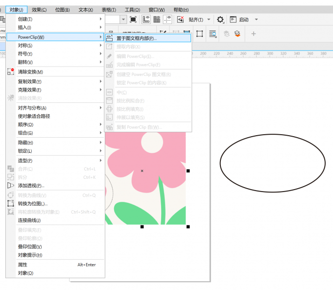The height and width of the screenshot is (290, 333).
Task: Choose 添加透视(P)... menu item
Action: (x=55, y=186)
